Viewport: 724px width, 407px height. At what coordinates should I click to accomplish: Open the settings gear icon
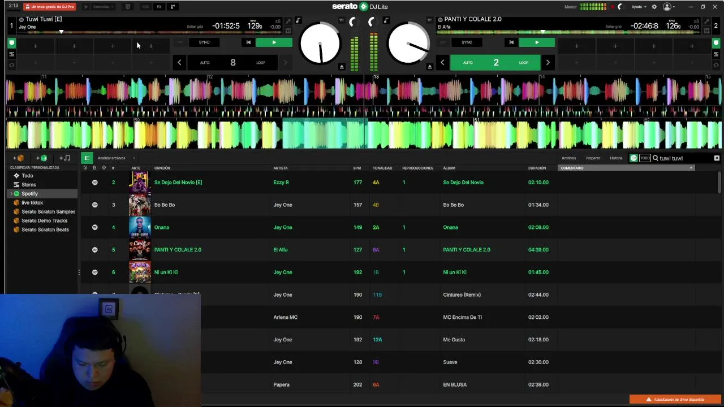coord(654,7)
